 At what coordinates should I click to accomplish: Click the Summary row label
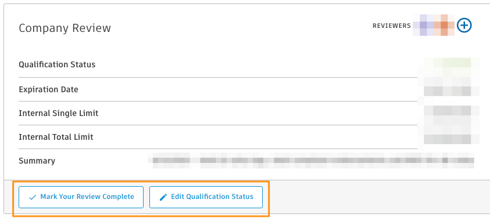click(37, 161)
